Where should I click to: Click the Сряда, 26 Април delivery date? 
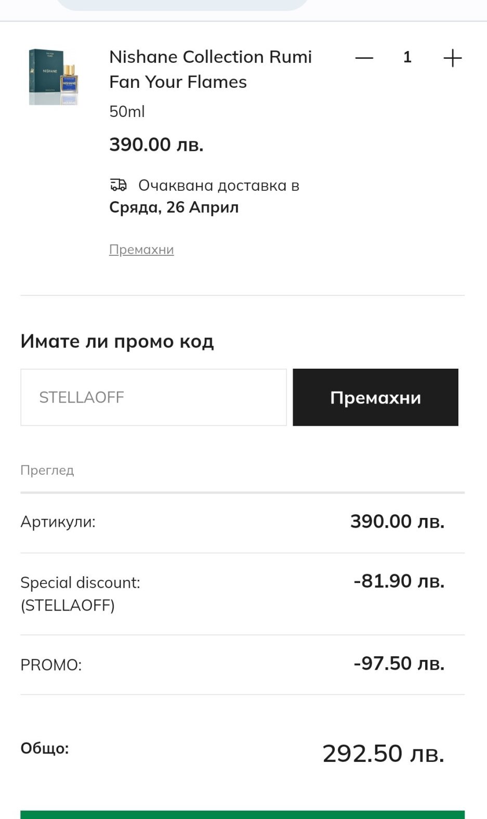pyautogui.click(x=174, y=207)
